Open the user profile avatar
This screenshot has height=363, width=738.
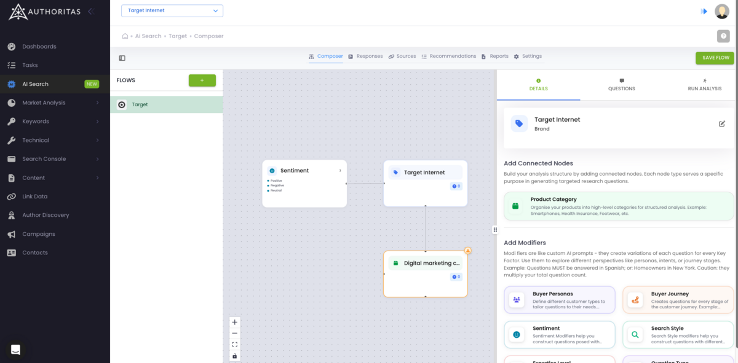[722, 11]
